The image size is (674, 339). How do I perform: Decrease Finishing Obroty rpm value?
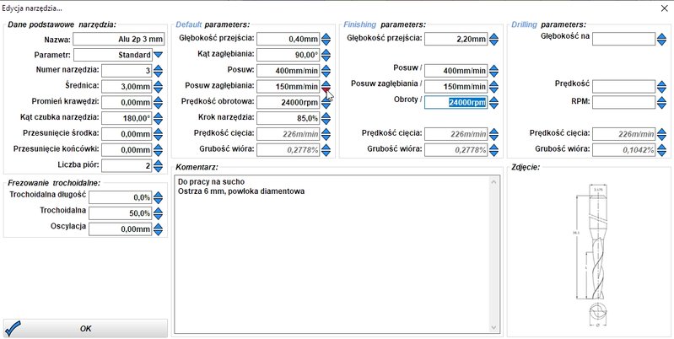point(493,105)
